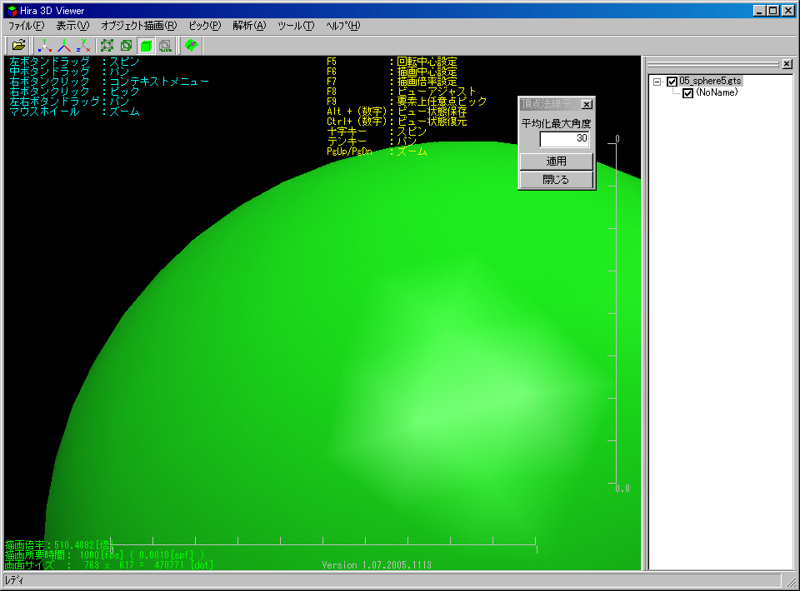Click the 閉じる close button in dialog
Viewport: 800px width, 591px height.
(x=556, y=179)
